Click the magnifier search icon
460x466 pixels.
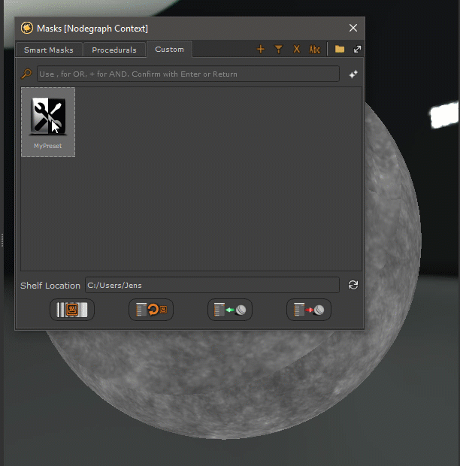pos(26,74)
